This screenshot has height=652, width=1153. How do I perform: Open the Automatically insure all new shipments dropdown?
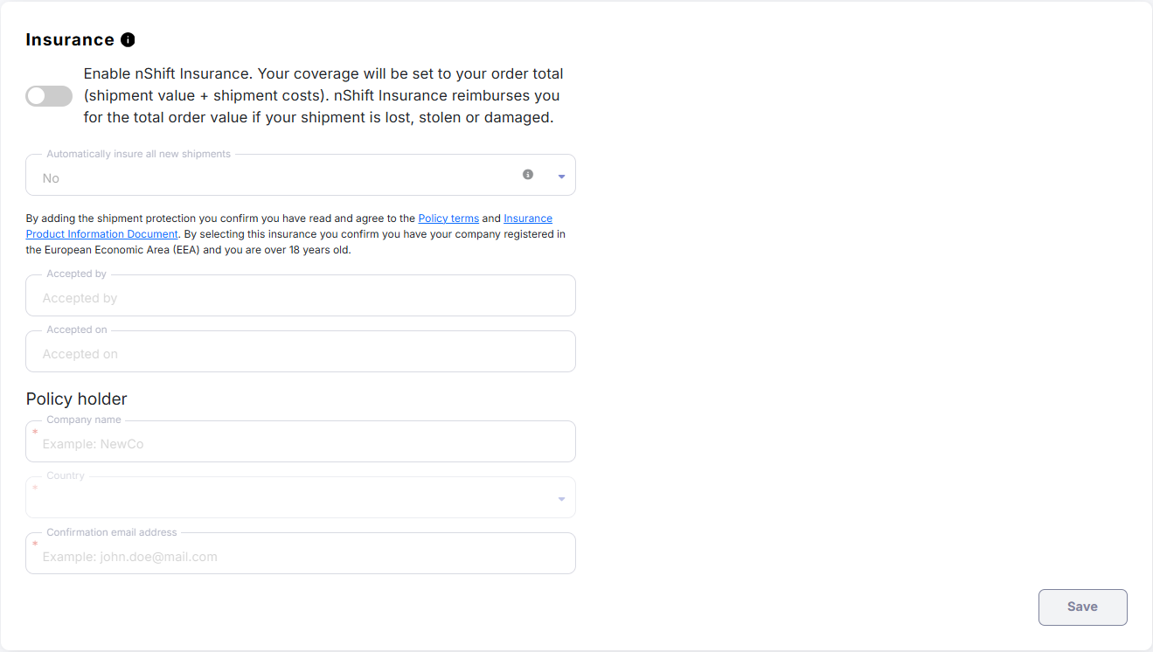(x=280, y=177)
